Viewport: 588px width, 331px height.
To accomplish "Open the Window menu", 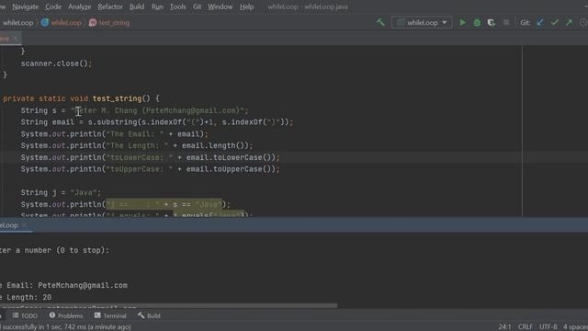I will tap(220, 6).
